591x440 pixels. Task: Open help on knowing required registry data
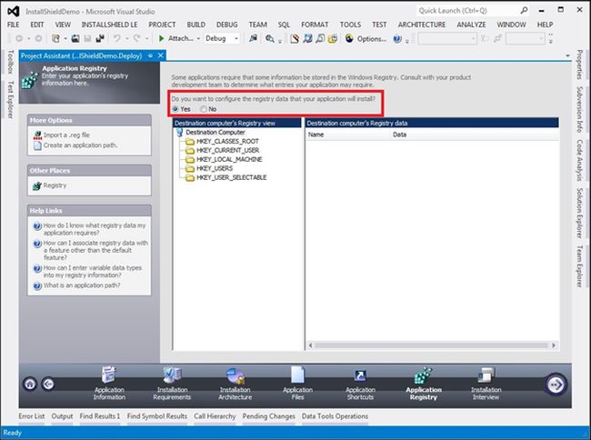[x=95, y=229]
